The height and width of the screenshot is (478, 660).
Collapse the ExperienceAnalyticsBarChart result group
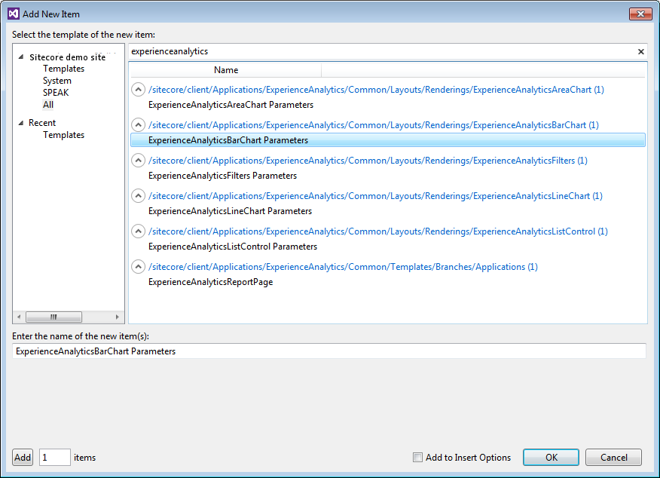pyautogui.click(x=138, y=124)
